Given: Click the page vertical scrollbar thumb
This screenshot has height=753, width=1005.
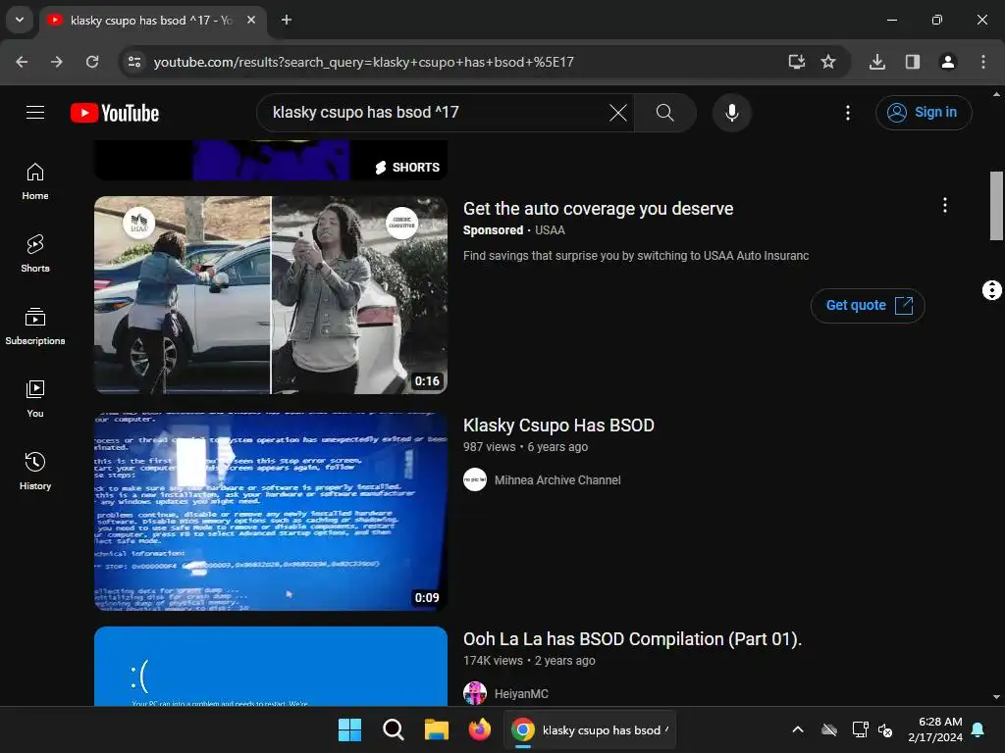Looking at the screenshot, I should (x=996, y=206).
